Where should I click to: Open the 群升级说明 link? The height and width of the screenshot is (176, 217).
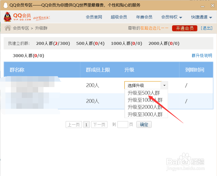[x=202, y=55]
